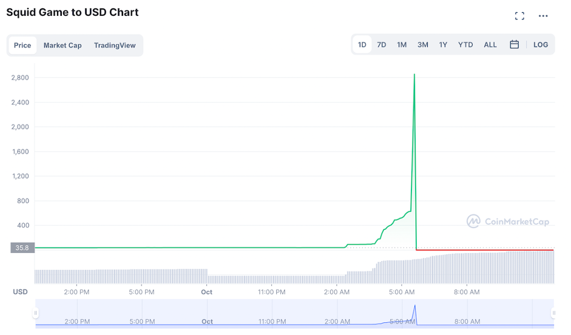
Task: Choose the 3M time range
Action: click(423, 44)
